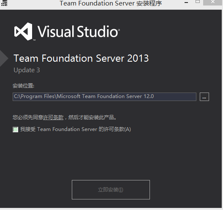Click the 安装位置 label
Image resolution: width=223 pixels, height=210 pixels.
[x=24, y=86]
